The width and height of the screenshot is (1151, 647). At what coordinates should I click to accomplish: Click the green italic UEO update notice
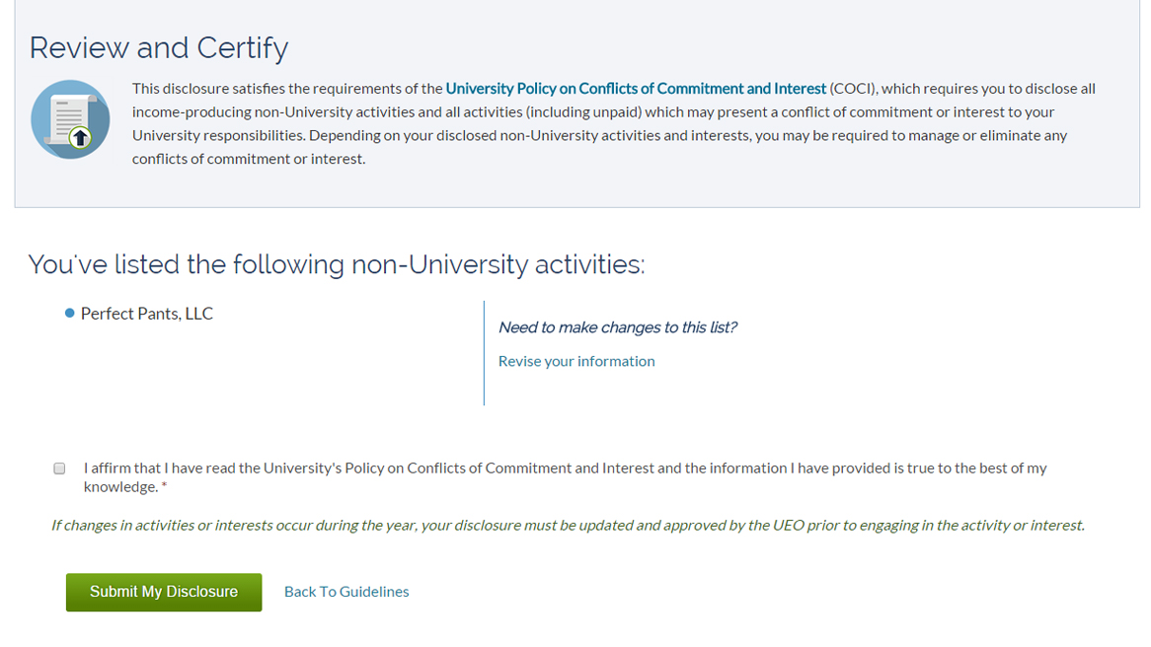[568, 526]
